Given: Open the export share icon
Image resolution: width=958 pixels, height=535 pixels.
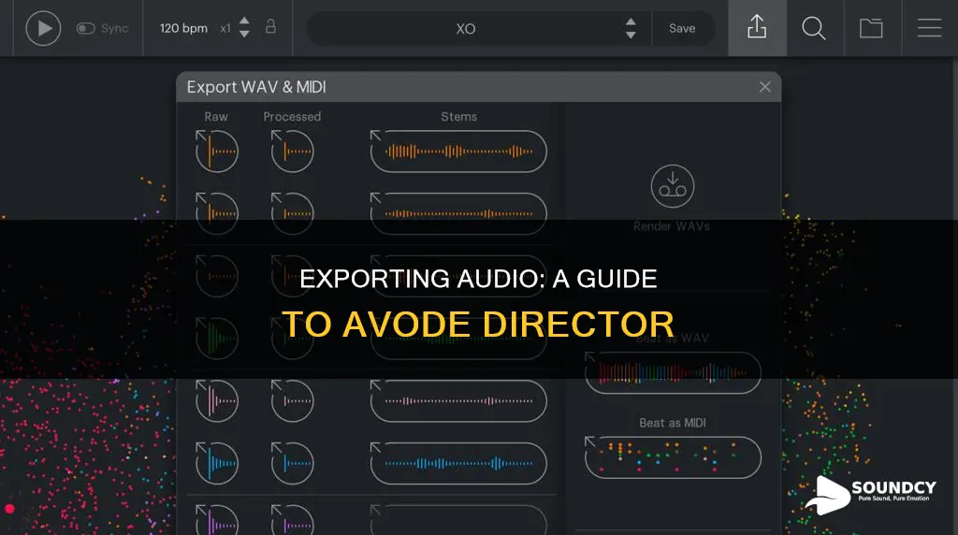Looking at the screenshot, I should tap(757, 27).
